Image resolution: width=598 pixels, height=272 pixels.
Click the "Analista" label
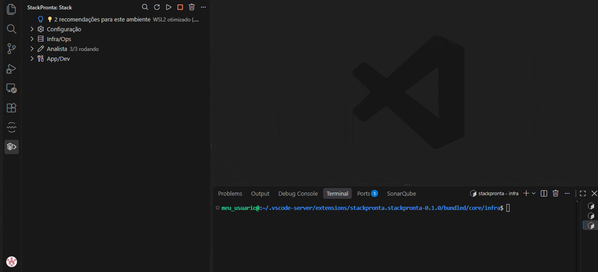[x=57, y=49]
